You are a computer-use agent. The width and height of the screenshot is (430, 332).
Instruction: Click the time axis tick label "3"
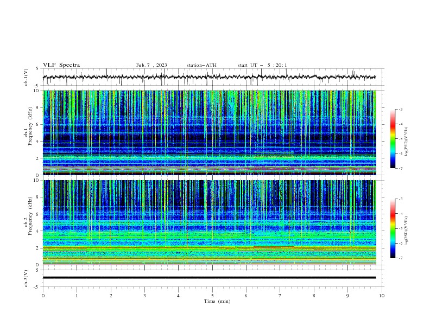144,296
